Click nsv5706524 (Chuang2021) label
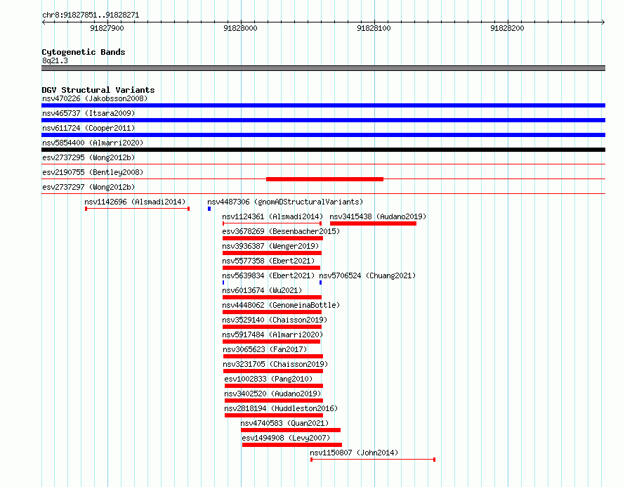The height and width of the screenshot is (487, 625). pos(367,275)
